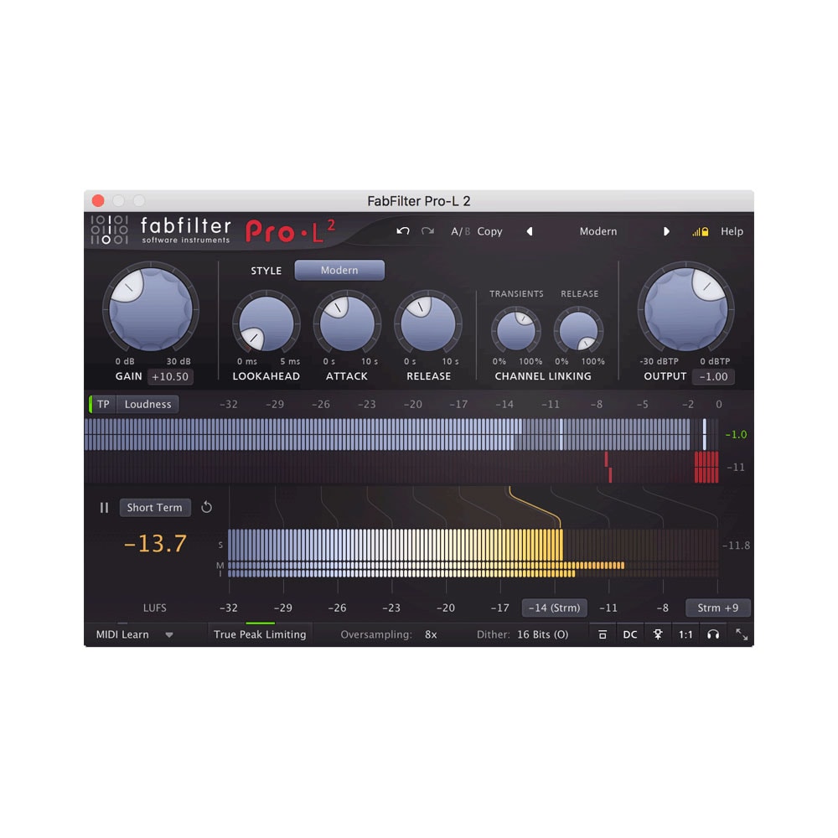Expand the MIDI Learn dropdown arrow
This screenshot has height=838, width=838.
[x=169, y=634]
